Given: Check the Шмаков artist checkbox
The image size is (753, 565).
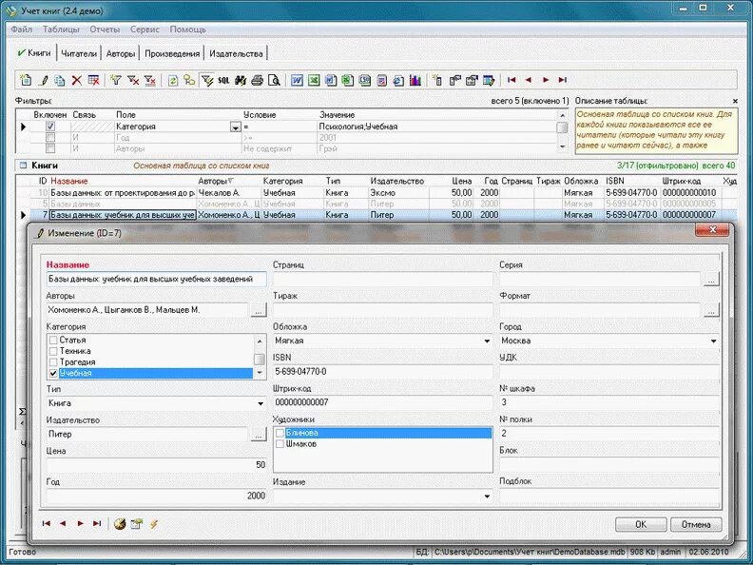Looking at the screenshot, I should pos(280,444).
